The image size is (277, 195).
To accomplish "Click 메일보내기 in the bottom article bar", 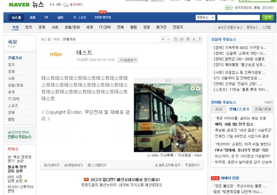I will (74, 165).
